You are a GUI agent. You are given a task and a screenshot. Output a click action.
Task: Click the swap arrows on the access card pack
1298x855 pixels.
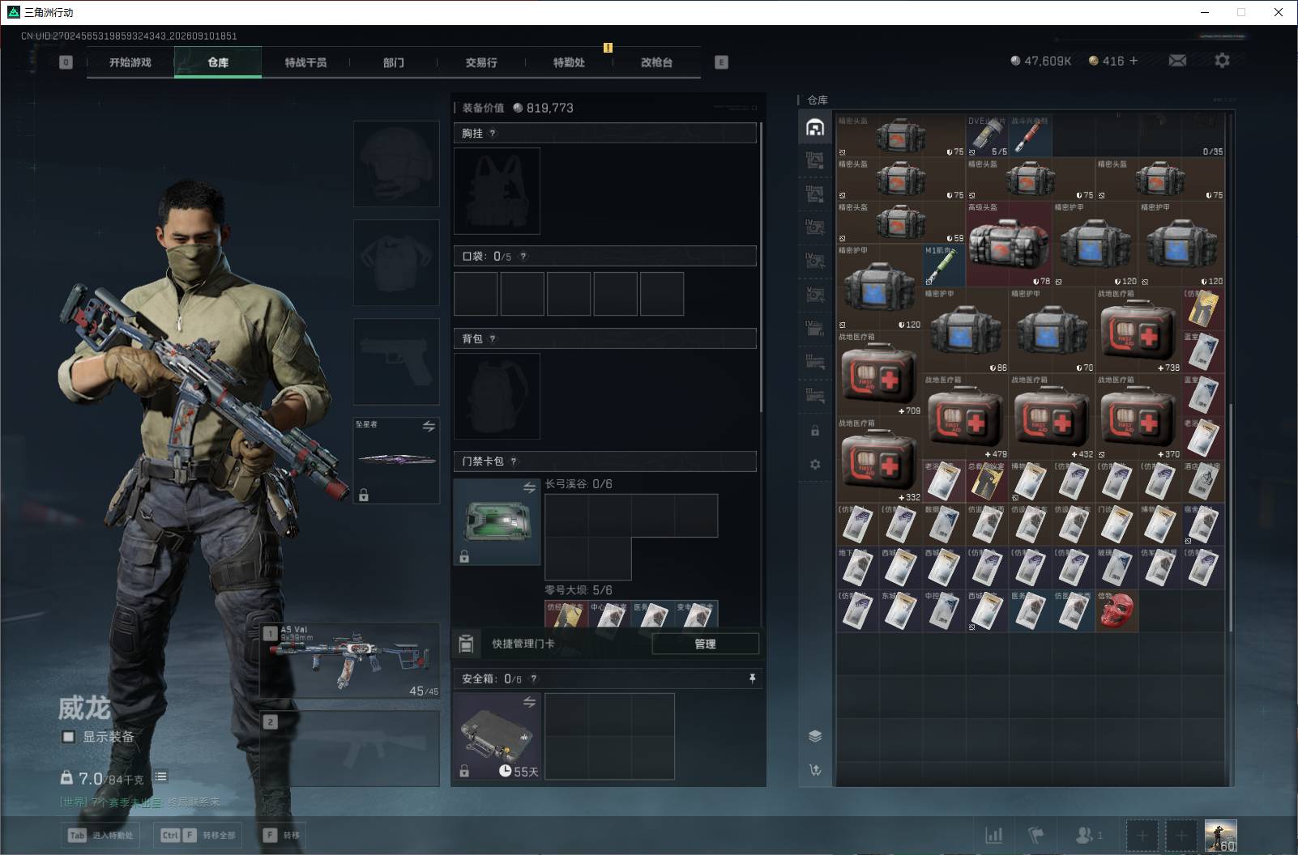(529, 487)
